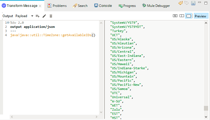Save using the floppy disk icon
210x120 pixels.
point(193,3)
